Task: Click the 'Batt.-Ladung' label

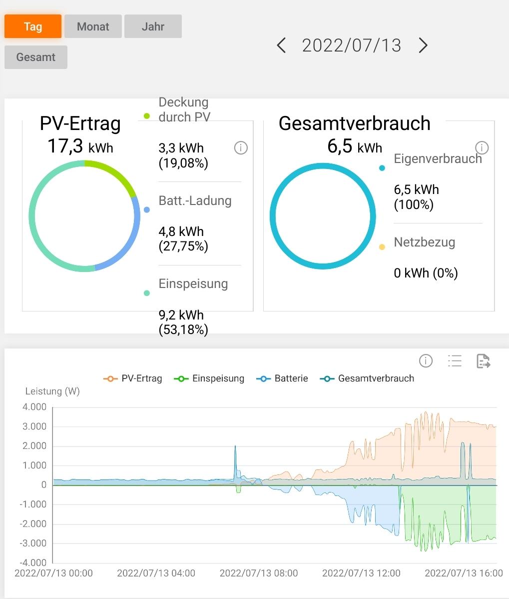Action: pyautogui.click(x=195, y=200)
